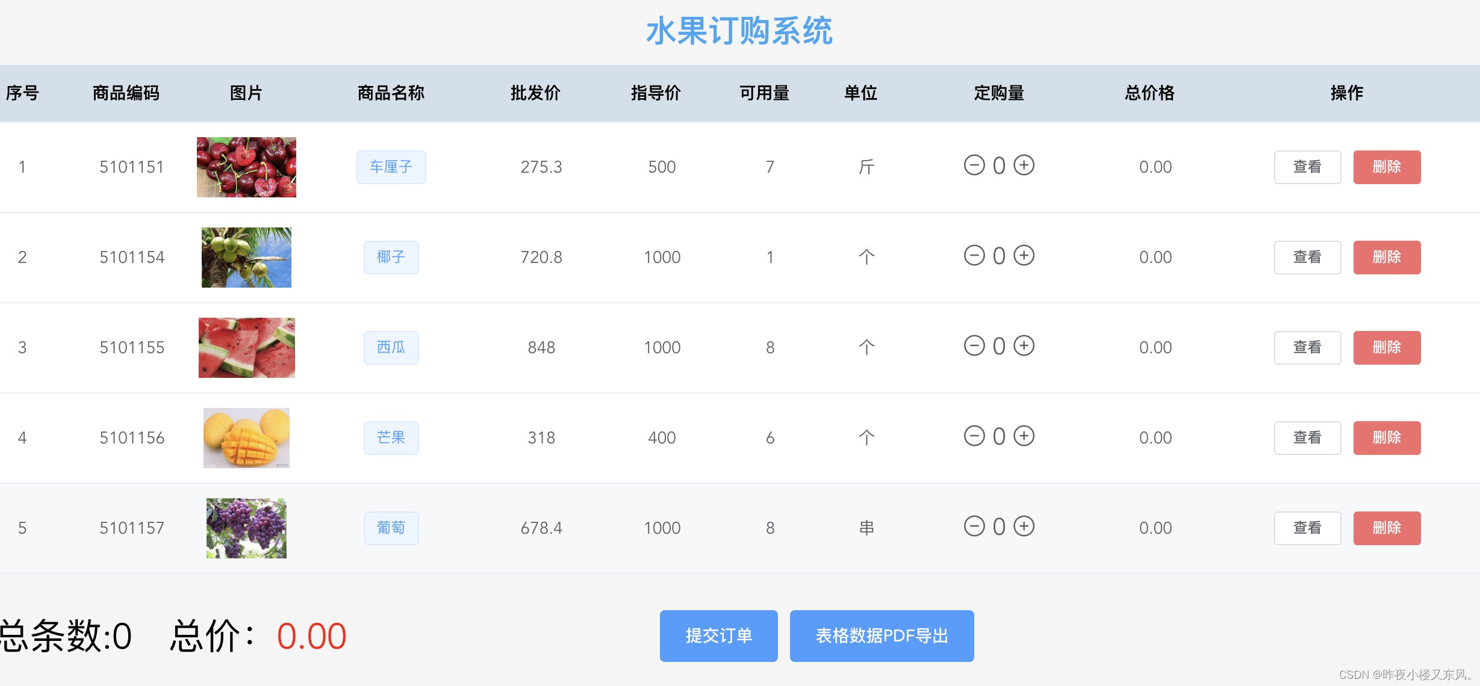Click 查看 in the 西瓜 row
Image resolution: width=1480 pixels, height=686 pixels.
click(1307, 347)
